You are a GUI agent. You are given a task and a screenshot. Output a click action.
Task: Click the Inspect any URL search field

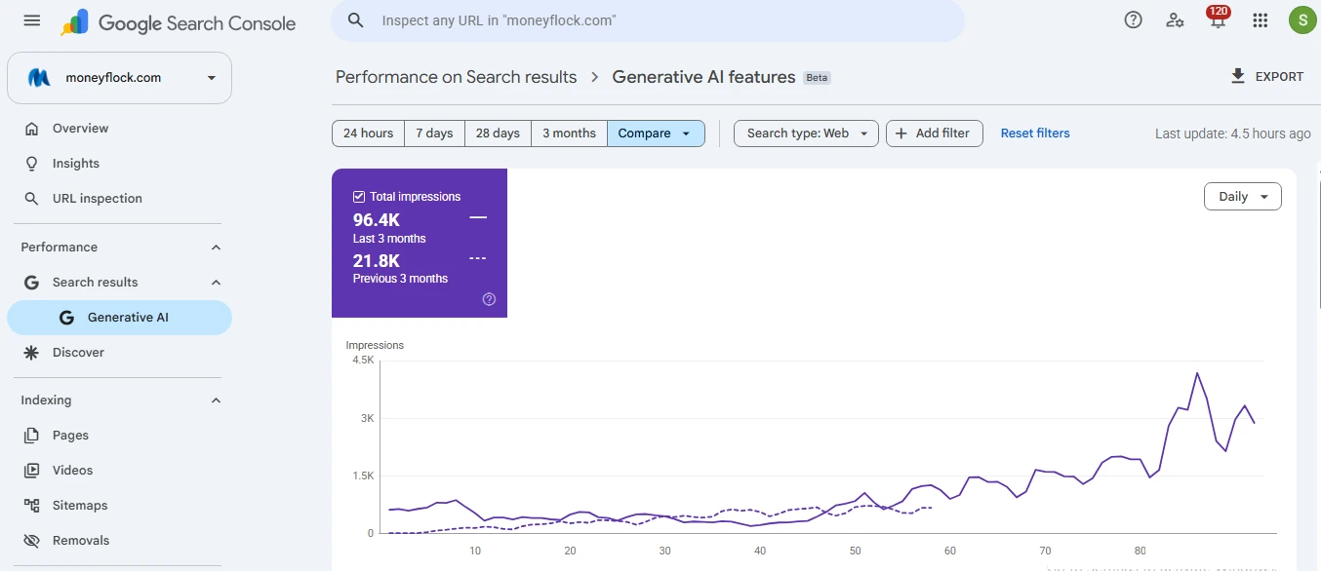pos(648,20)
